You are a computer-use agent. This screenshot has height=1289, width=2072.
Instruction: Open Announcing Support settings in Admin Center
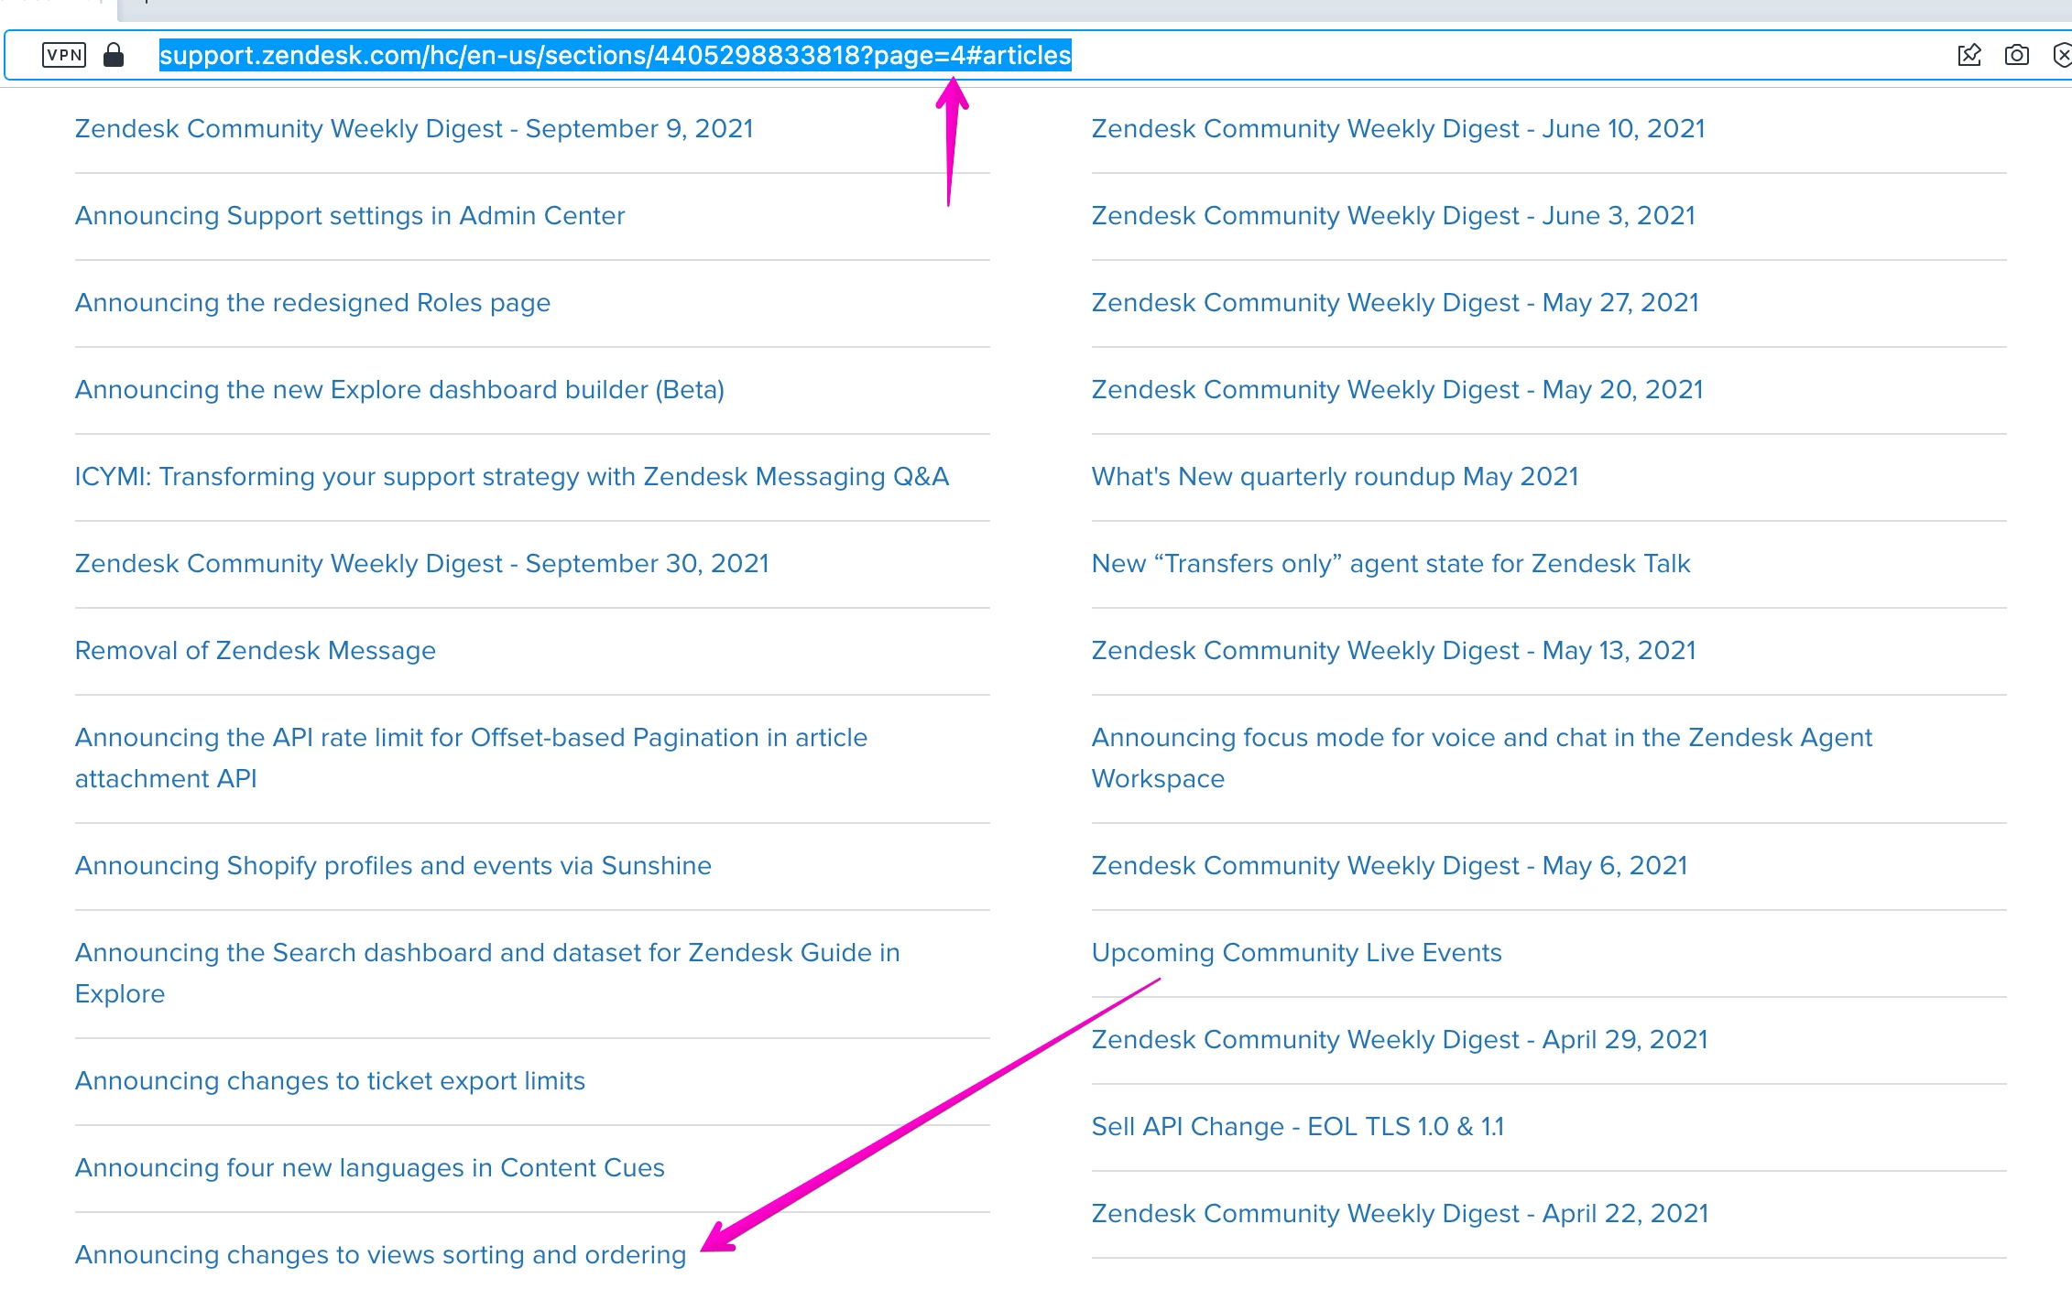(350, 215)
